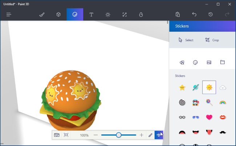Open custom sticker folder tab
The image size is (236, 146).
click(223, 62)
